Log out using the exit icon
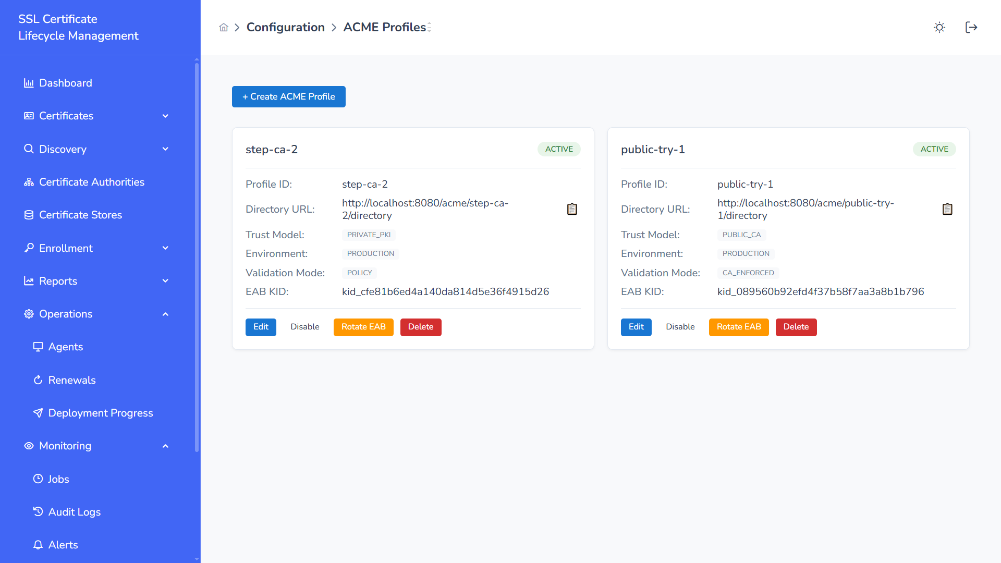 click(971, 27)
